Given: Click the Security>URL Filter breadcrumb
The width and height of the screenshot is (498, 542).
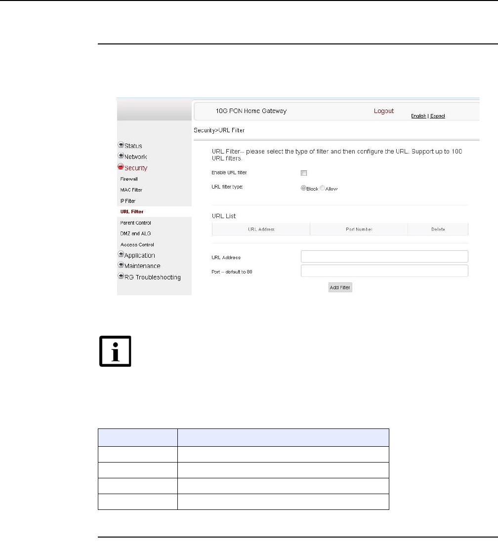Looking at the screenshot, I should coord(219,130).
